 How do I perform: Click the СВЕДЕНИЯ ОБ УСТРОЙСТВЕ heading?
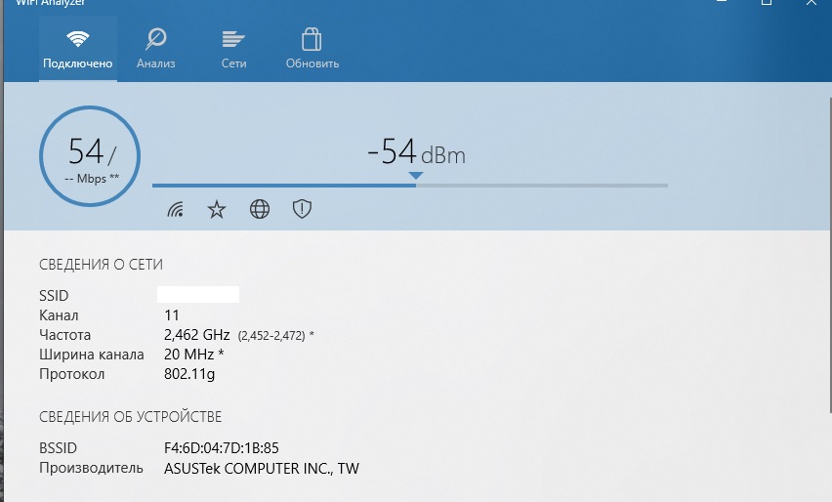coord(131,417)
